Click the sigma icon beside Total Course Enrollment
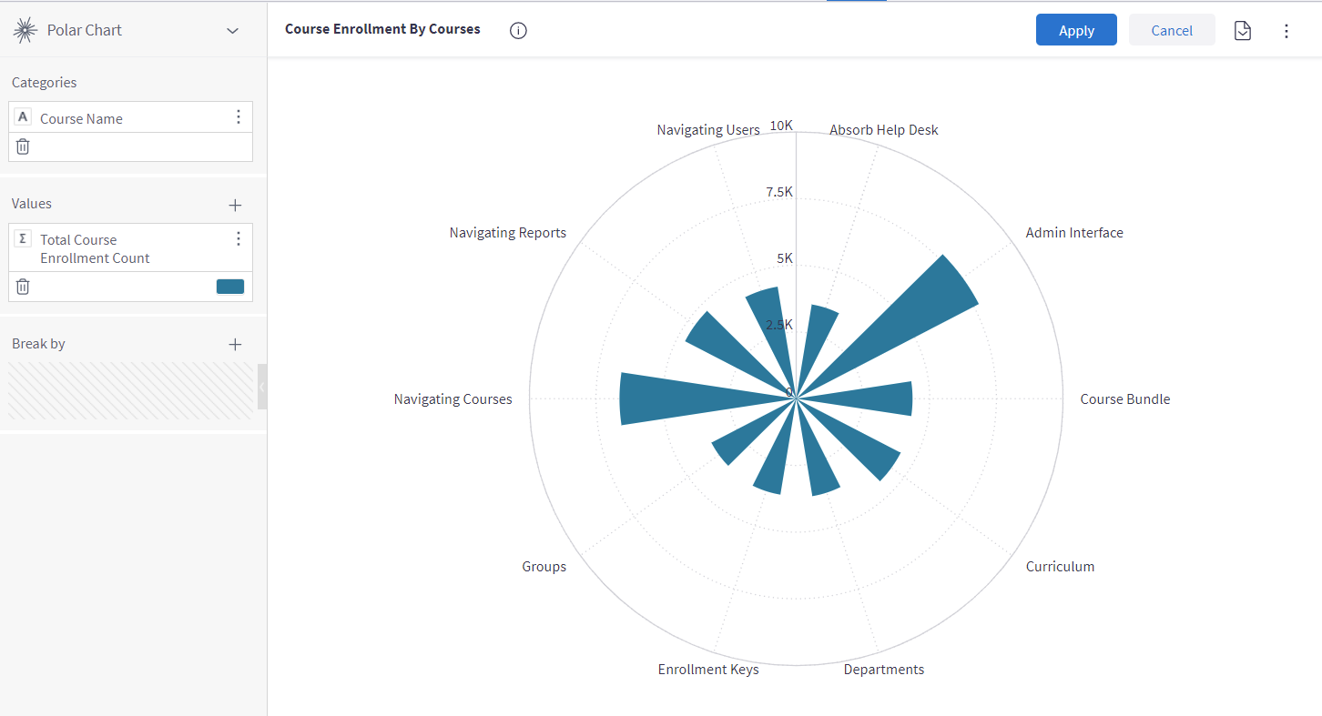This screenshot has width=1322, height=716. tap(24, 238)
